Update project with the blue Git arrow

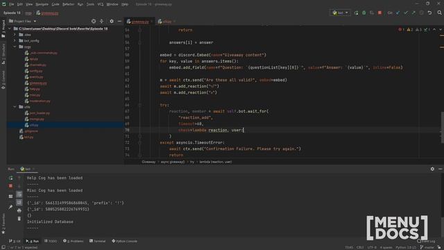[398, 12]
